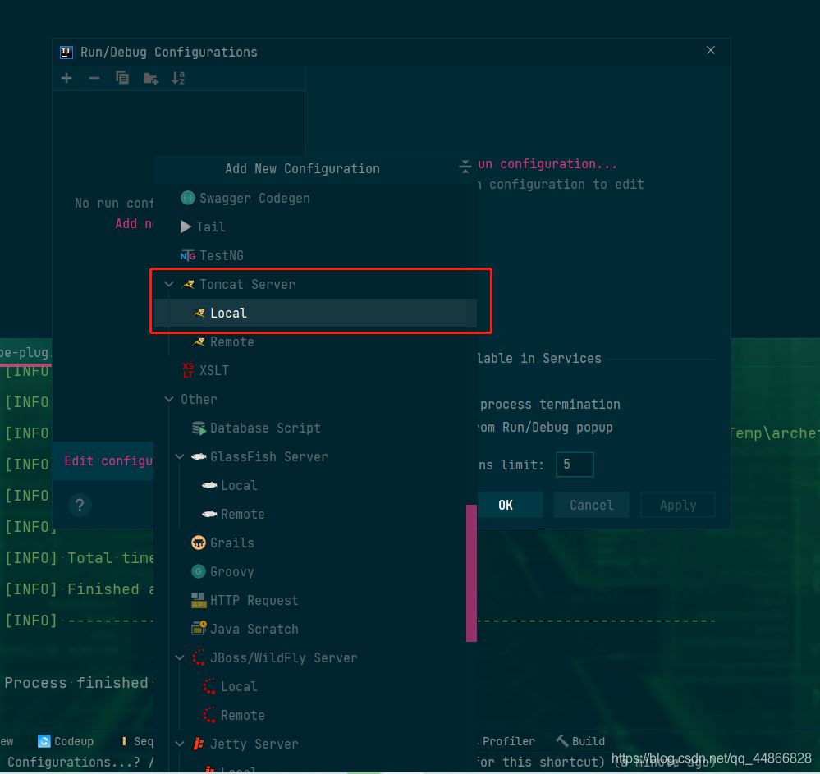820x774 pixels.
Task: Click the GlassFish Server entry
Action: [x=315, y=457]
